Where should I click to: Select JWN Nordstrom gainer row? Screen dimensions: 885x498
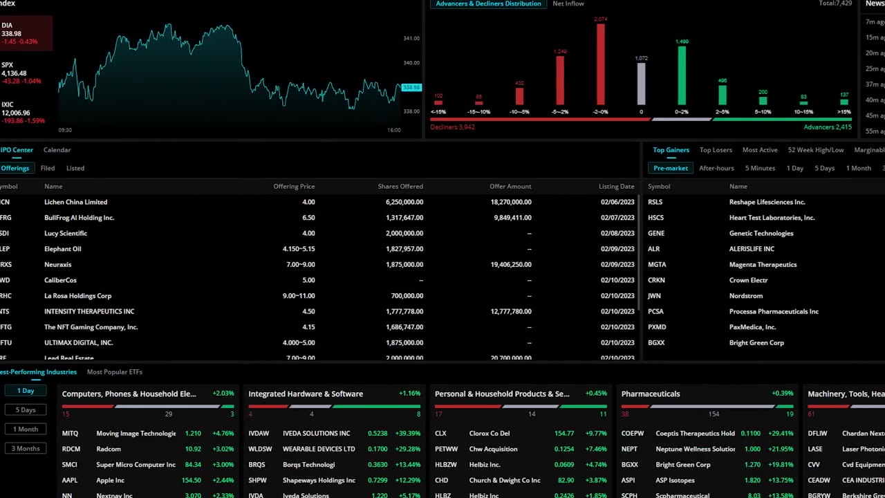tap(765, 296)
